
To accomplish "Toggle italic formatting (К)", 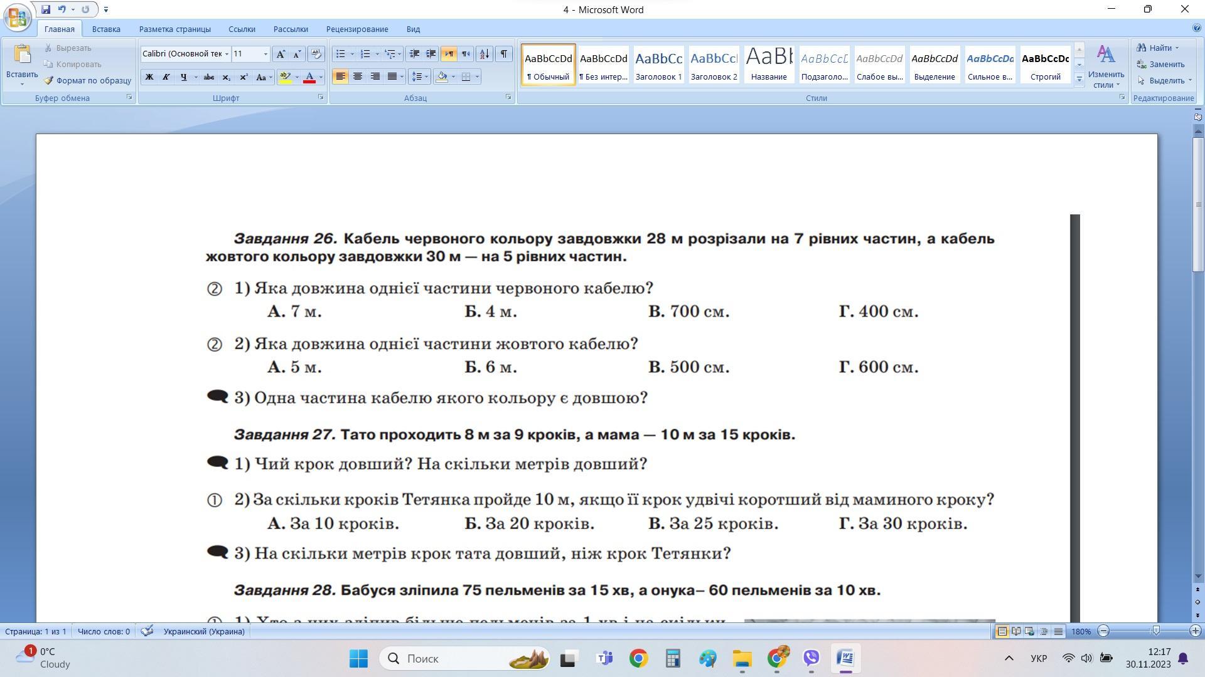I will (166, 77).
